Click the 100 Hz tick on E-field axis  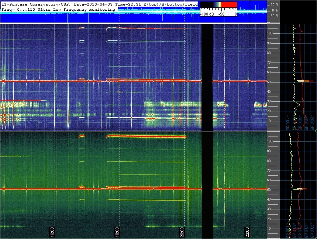tap(270, 33)
